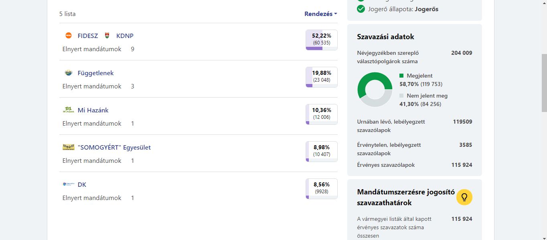The height and width of the screenshot is (240, 547).
Task: Click the "SOMOGYÉRT" Egyesület logo
Action: 69,147
